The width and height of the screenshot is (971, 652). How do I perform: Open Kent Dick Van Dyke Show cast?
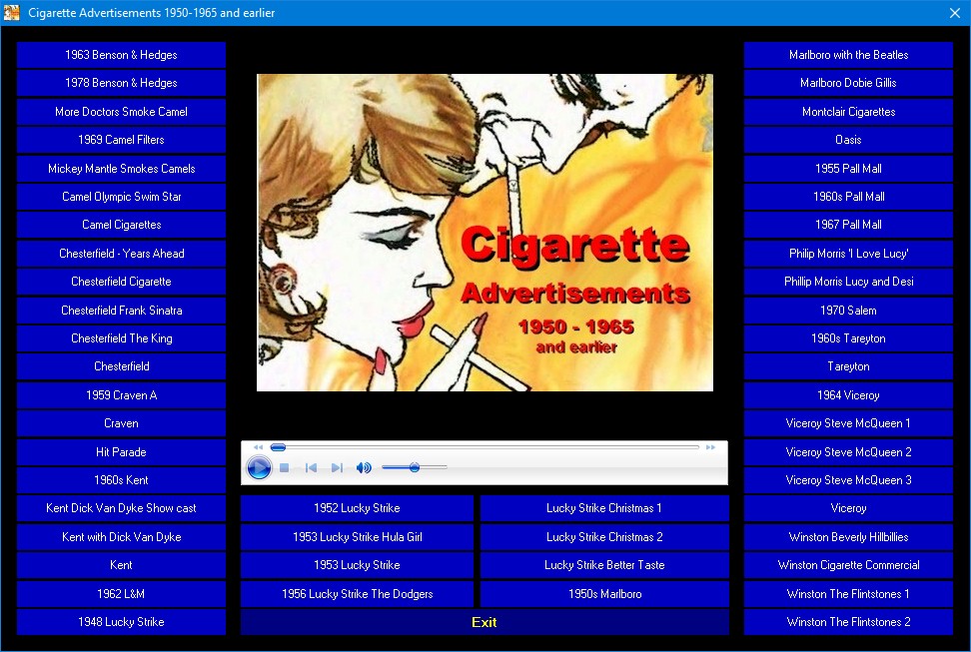point(122,508)
